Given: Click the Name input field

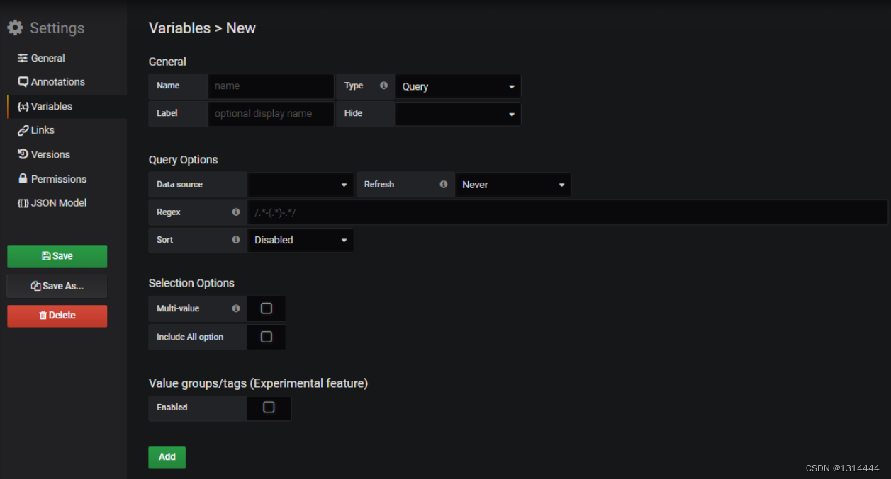Looking at the screenshot, I should pyautogui.click(x=271, y=86).
